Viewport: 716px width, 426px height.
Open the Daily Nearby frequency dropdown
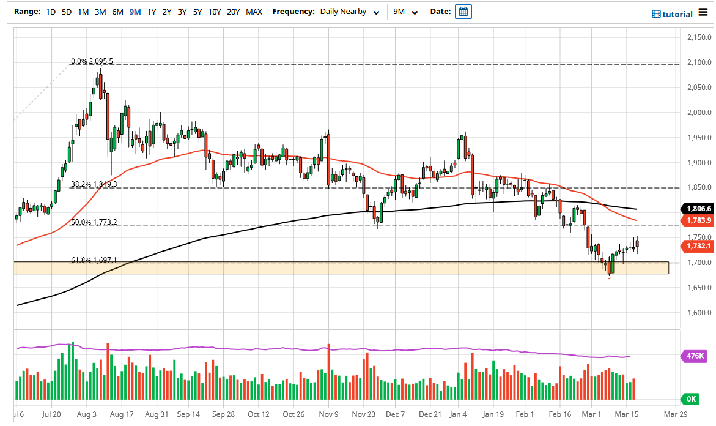pos(350,12)
